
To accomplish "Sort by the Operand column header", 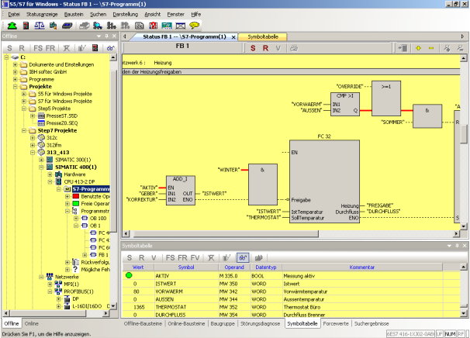I will (234, 267).
